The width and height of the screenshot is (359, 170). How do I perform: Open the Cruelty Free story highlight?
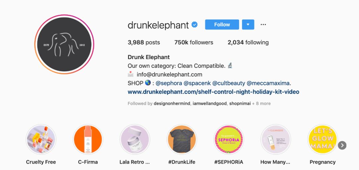(x=41, y=139)
